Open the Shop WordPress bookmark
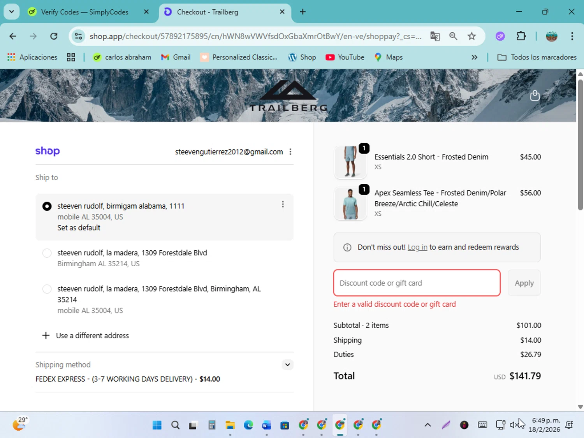This screenshot has height=438, width=584. pyautogui.click(x=302, y=57)
